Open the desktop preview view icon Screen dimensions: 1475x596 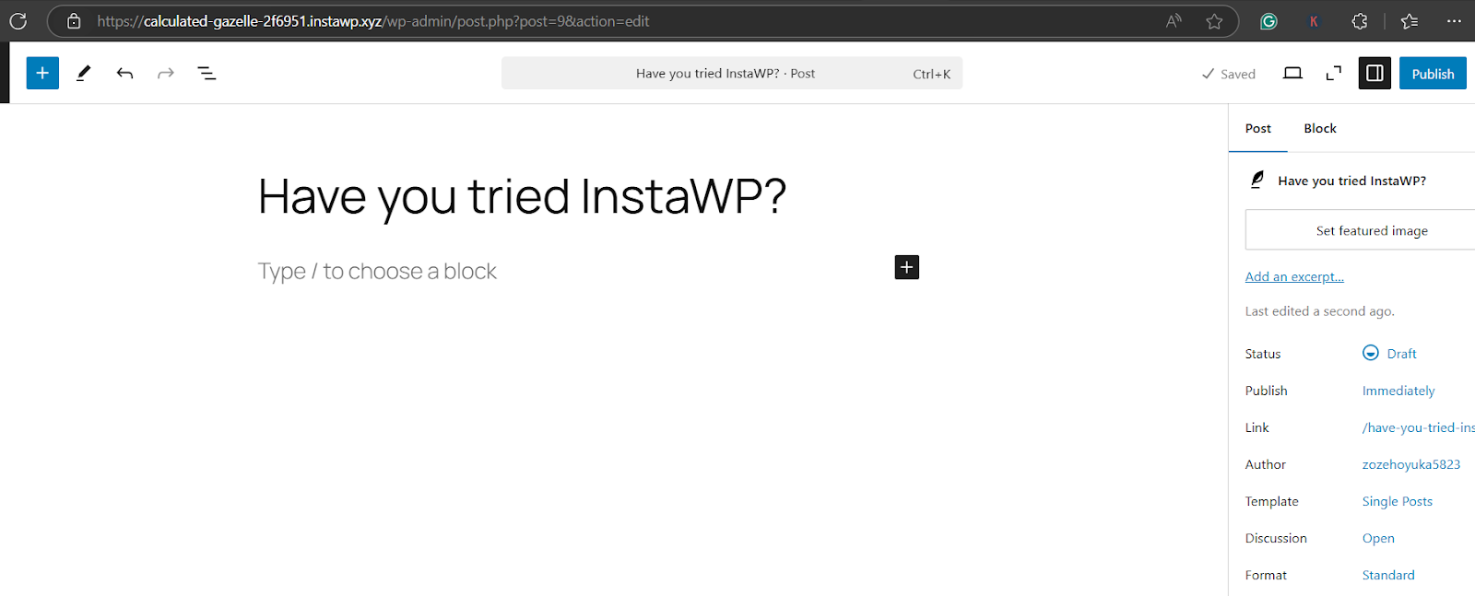pyautogui.click(x=1292, y=73)
